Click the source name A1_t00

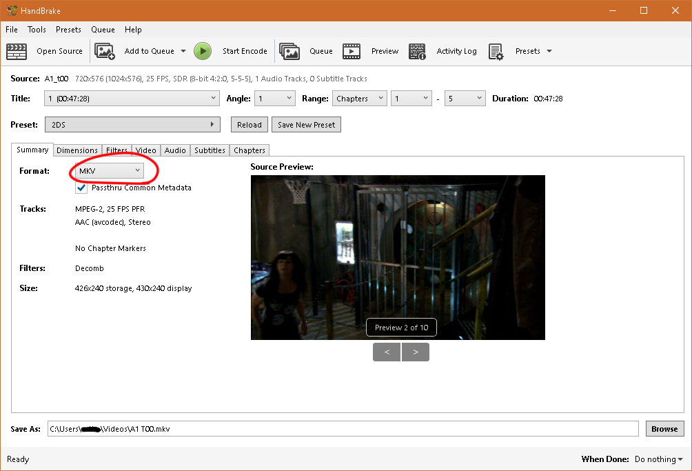point(57,79)
